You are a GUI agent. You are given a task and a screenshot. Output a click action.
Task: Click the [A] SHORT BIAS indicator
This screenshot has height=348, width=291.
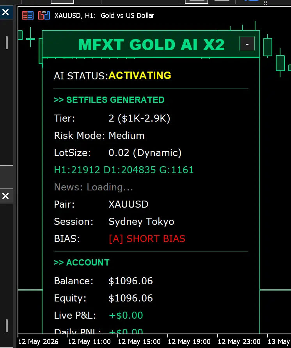pos(147,239)
